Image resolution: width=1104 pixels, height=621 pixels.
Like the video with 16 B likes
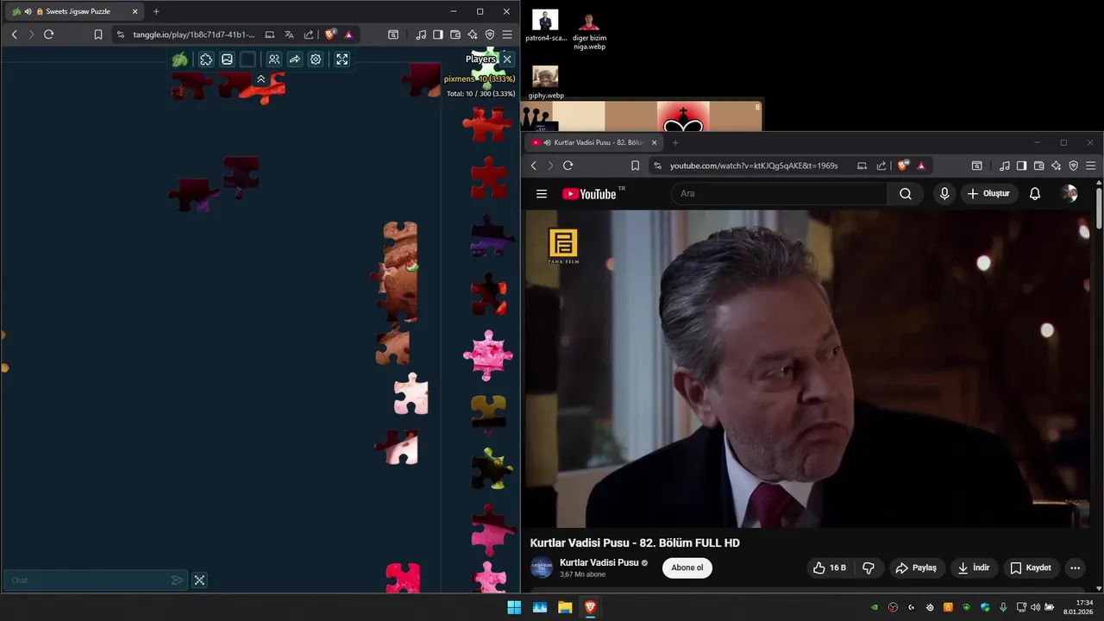point(829,568)
